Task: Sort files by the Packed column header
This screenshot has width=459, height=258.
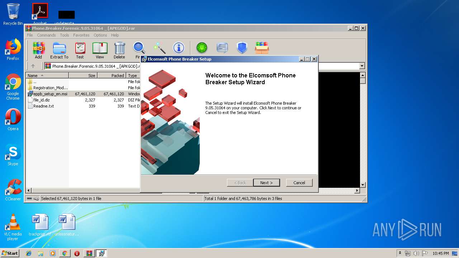Action: point(112,76)
